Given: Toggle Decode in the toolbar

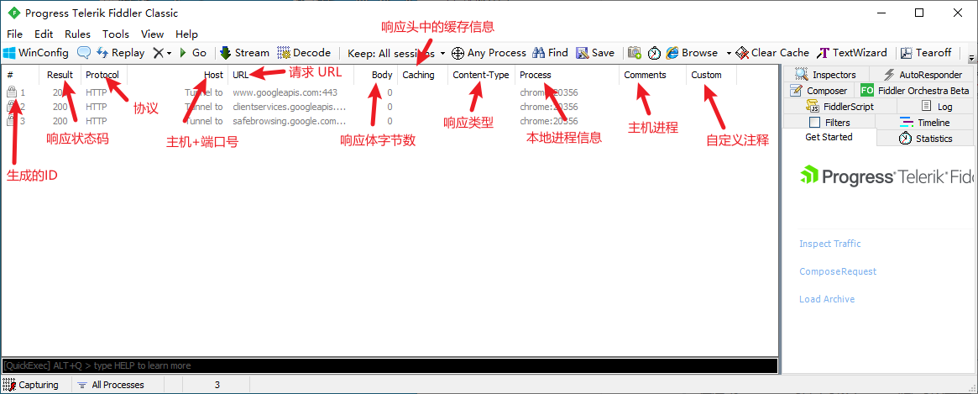Looking at the screenshot, I should tap(305, 53).
